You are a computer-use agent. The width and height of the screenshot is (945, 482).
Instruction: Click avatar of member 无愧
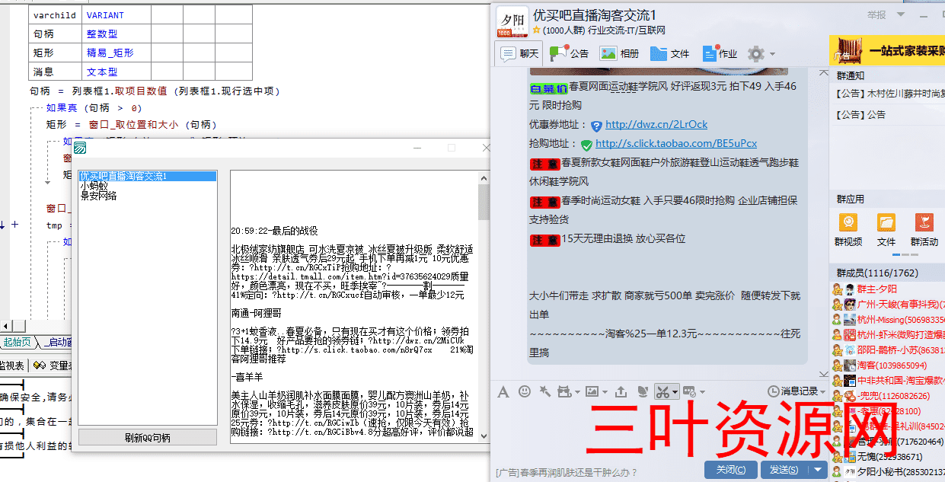848,457
